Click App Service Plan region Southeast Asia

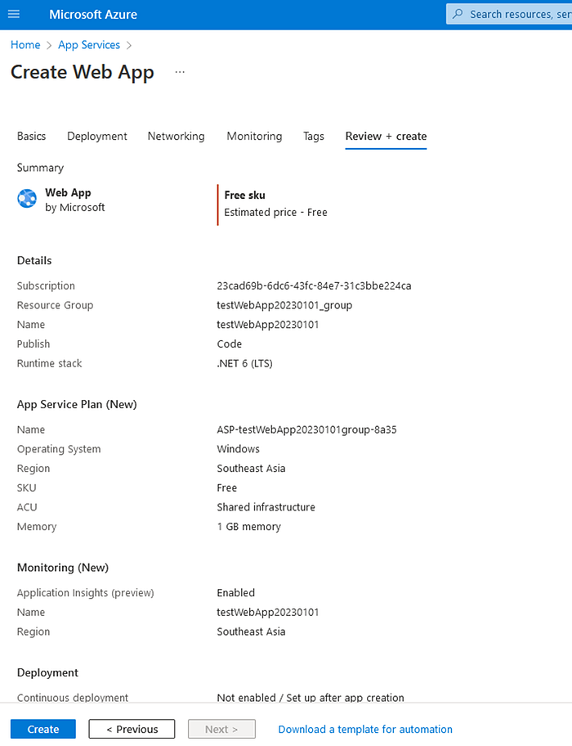(252, 469)
